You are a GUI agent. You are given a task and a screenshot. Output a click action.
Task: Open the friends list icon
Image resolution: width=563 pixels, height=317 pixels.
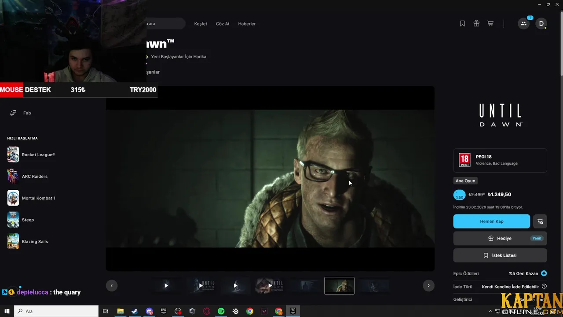click(523, 24)
